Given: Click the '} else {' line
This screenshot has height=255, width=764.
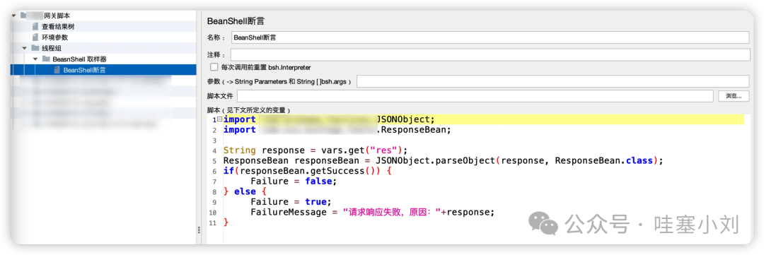Looking at the screenshot, I should (x=245, y=192).
